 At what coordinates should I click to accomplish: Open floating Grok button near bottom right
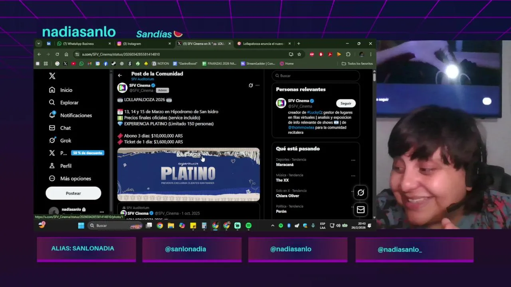click(x=360, y=193)
